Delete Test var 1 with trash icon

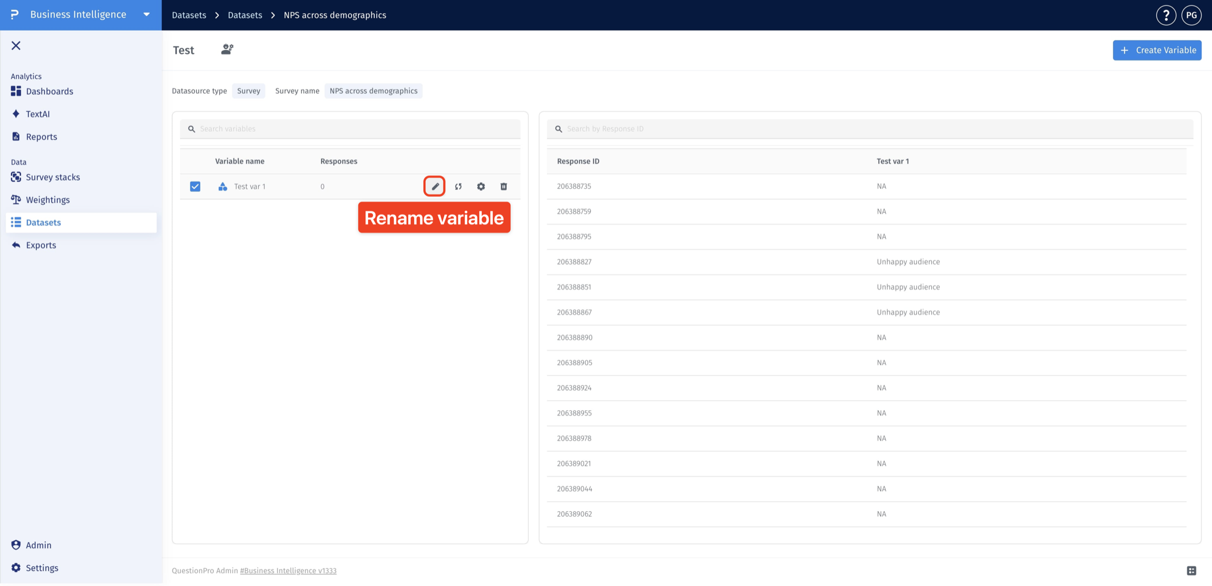coord(504,187)
